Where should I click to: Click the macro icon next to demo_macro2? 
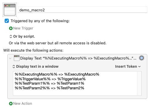pyautogui.click(x=10, y=10)
